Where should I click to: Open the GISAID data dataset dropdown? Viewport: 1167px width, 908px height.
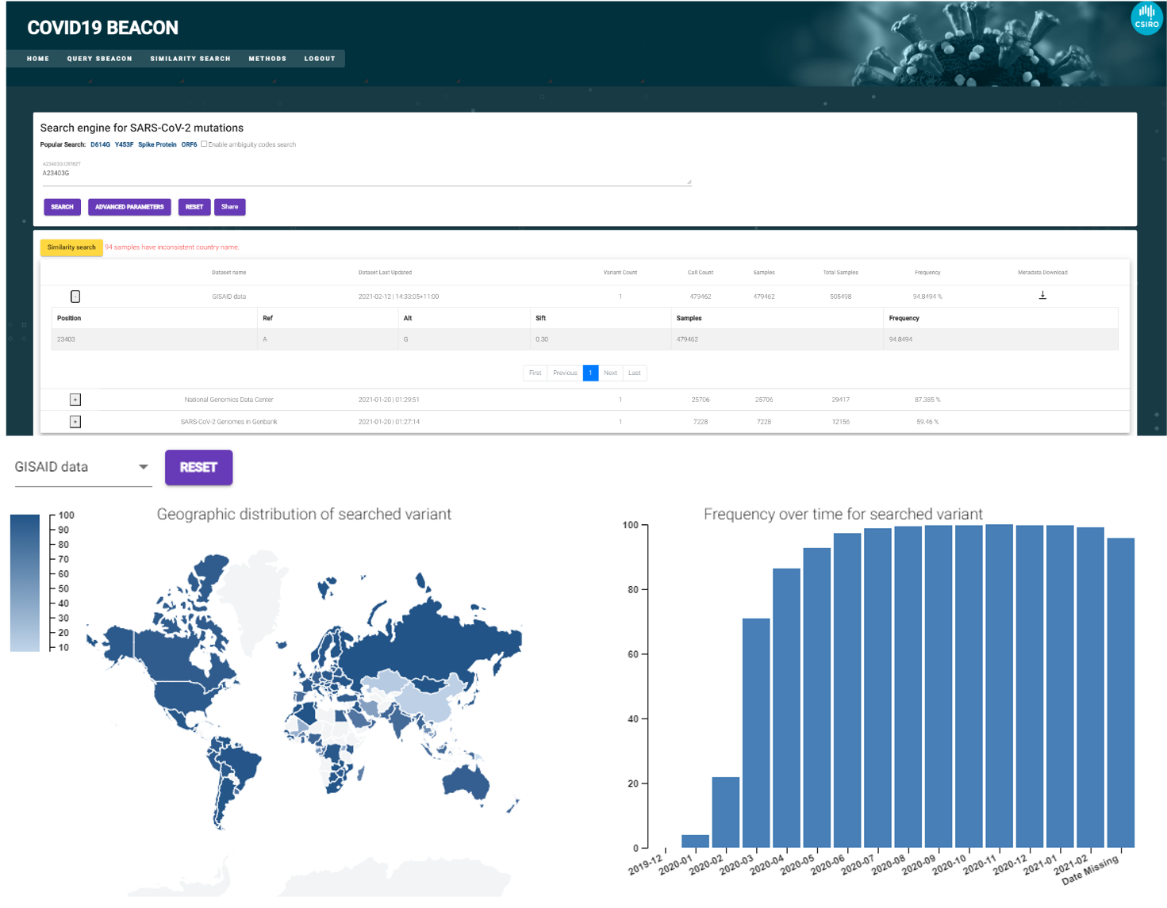(82, 467)
